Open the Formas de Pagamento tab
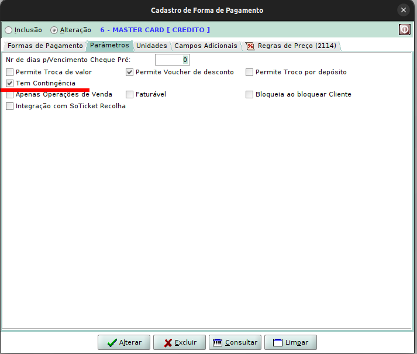 point(45,46)
